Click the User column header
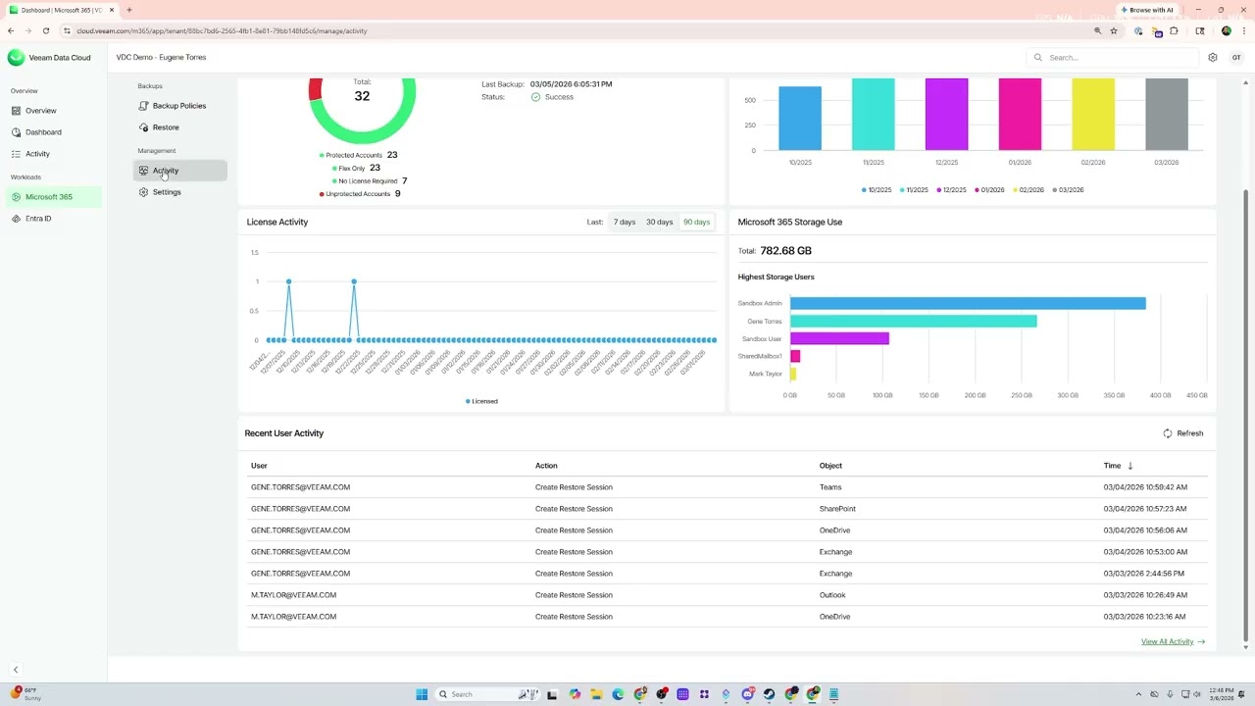Image resolution: width=1255 pixels, height=706 pixels. tap(259, 466)
